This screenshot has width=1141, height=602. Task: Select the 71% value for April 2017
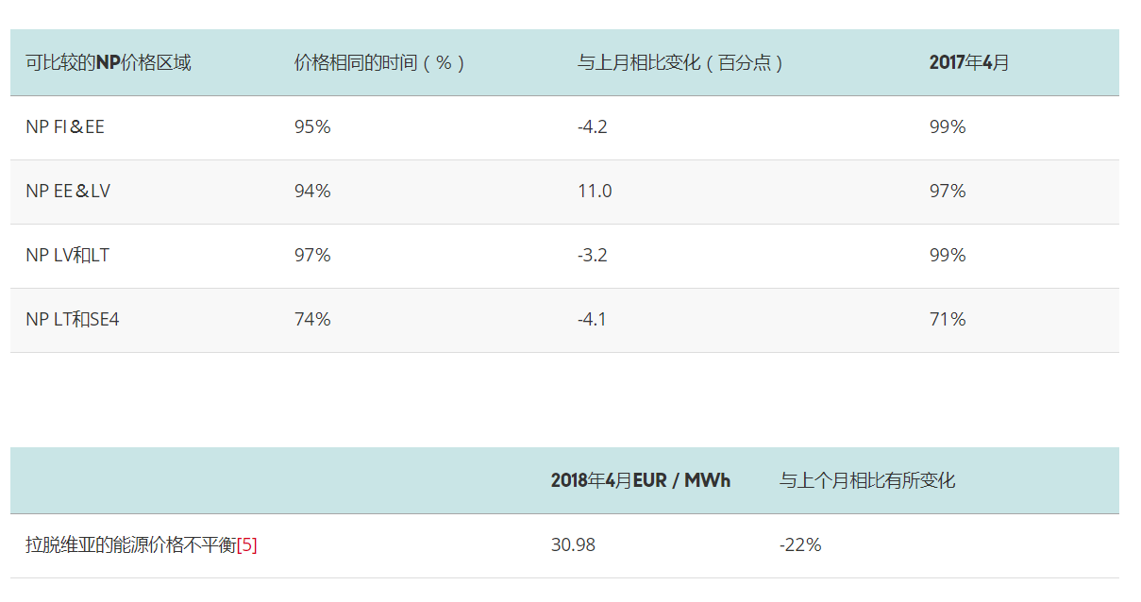(948, 320)
